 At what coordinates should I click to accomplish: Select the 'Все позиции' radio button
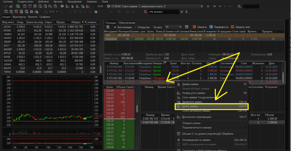(x=115, y=27)
